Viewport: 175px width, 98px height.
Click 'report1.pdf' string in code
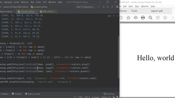pyautogui.click(x=45, y=82)
